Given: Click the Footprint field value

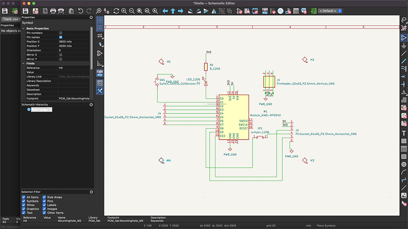Looking at the screenshot, I should pos(73,99).
